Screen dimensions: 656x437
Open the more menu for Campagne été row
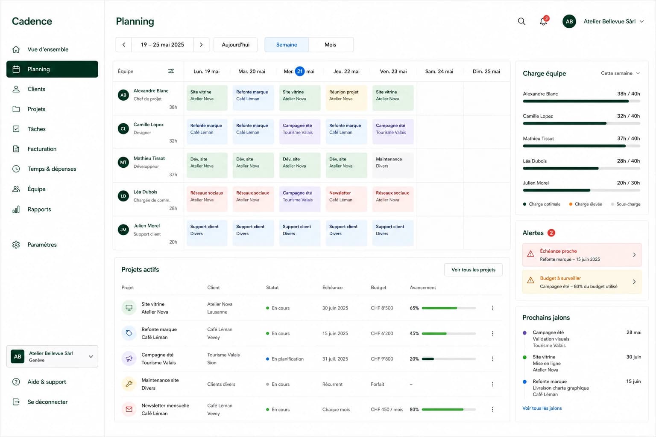pyautogui.click(x=492, y=359)
